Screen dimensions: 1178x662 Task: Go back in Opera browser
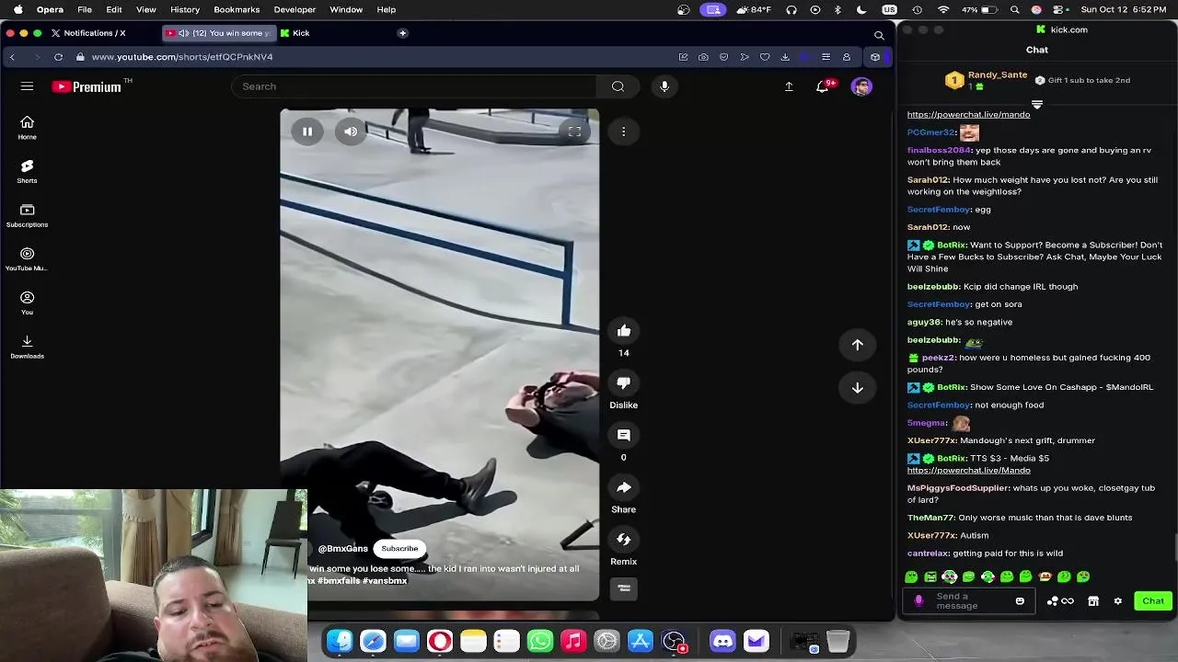(12, 57)
